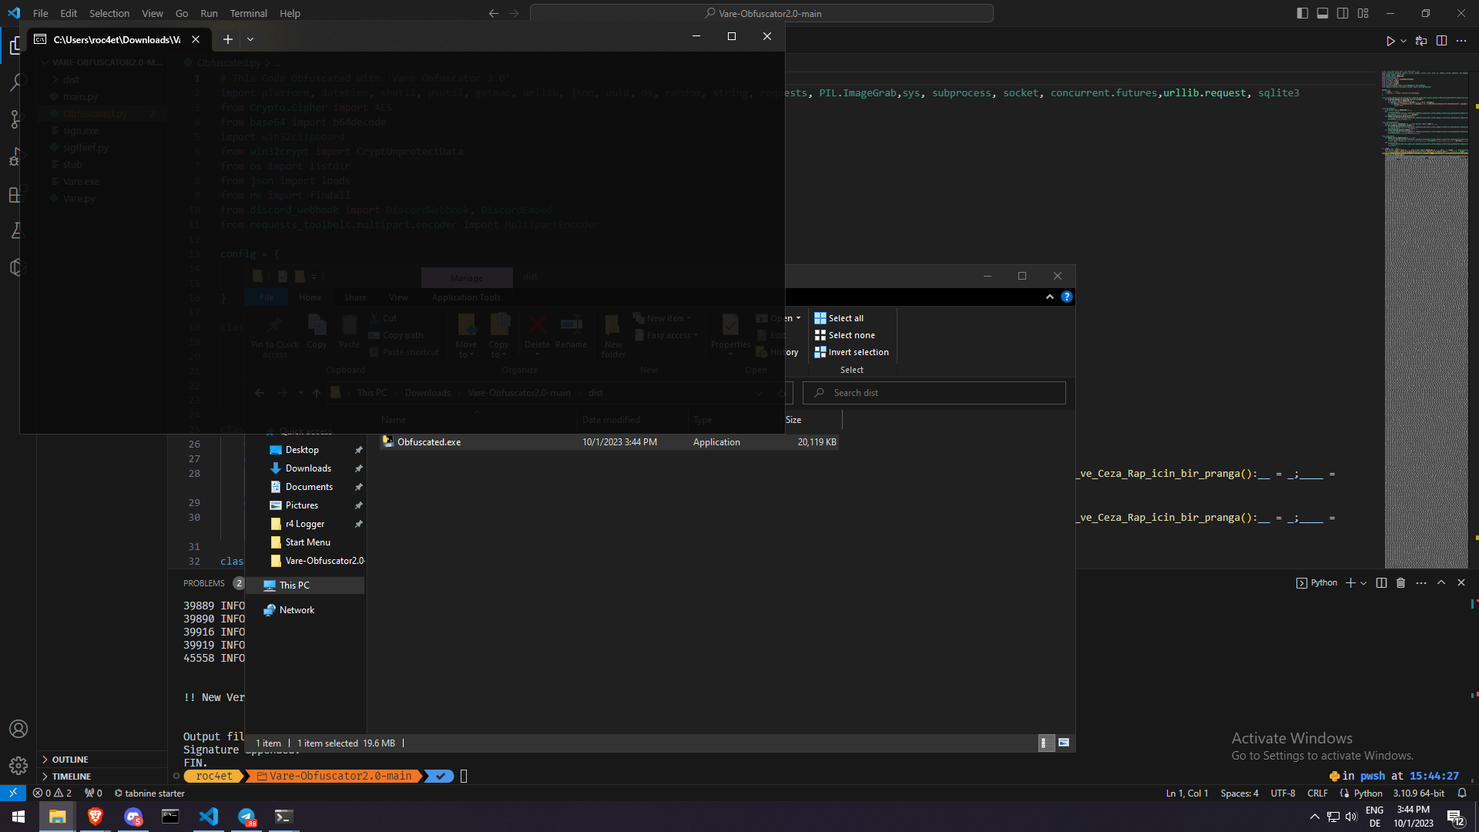
Task: Open the Manage gear menu in the activity bar
Action: (18, 766)
